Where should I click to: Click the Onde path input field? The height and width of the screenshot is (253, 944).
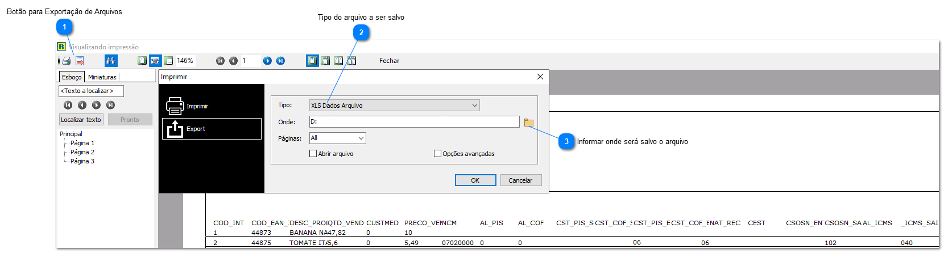pos(415,122)
